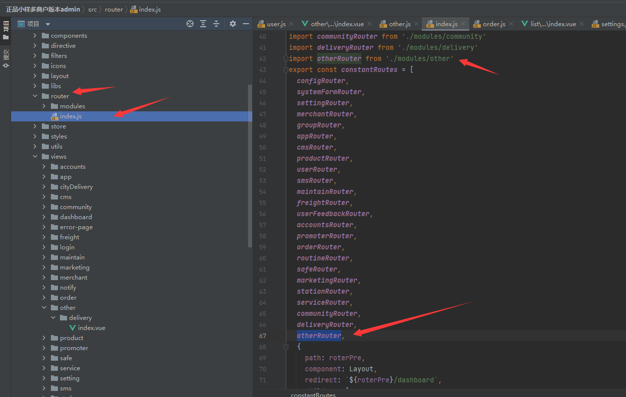
Task: Click deliveryRouter entry on line 66
Action: point(325,325)
